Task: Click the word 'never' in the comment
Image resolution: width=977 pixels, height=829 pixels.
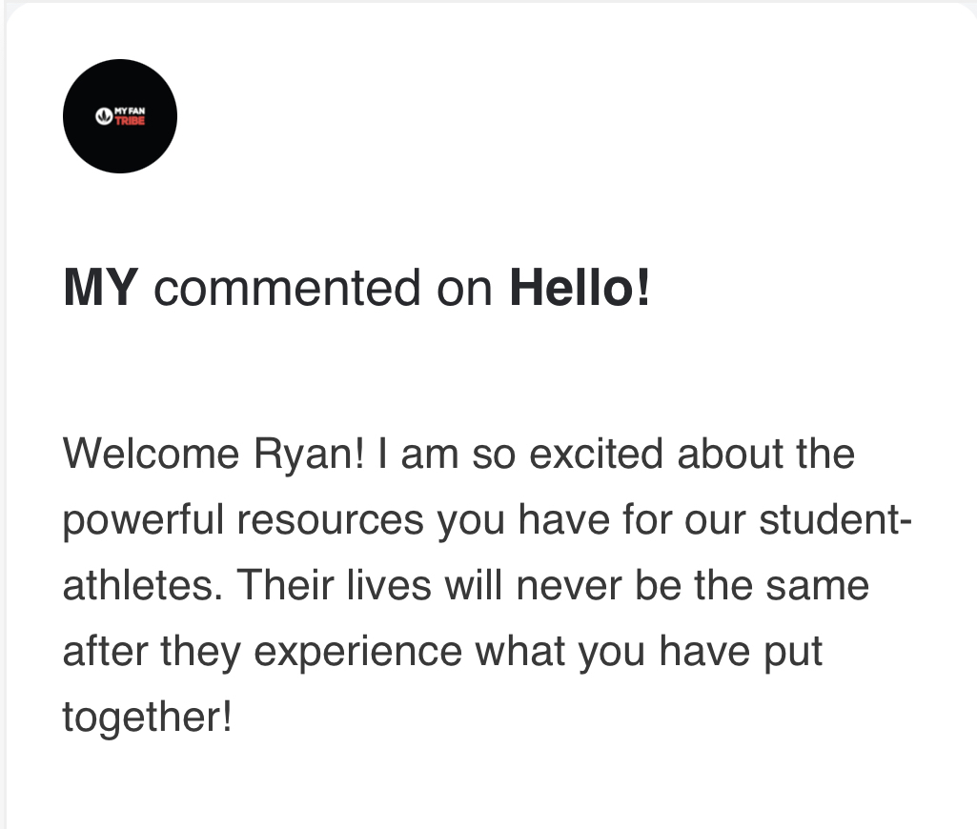Action: click(x=568, y=587)
